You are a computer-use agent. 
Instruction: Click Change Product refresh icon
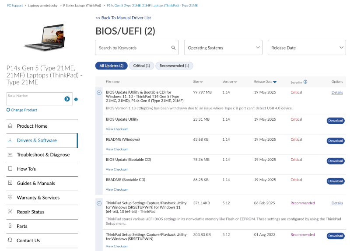8,110
